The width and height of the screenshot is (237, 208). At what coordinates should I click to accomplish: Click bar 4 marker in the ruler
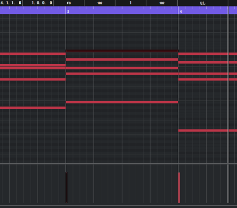tap(181, 11)
